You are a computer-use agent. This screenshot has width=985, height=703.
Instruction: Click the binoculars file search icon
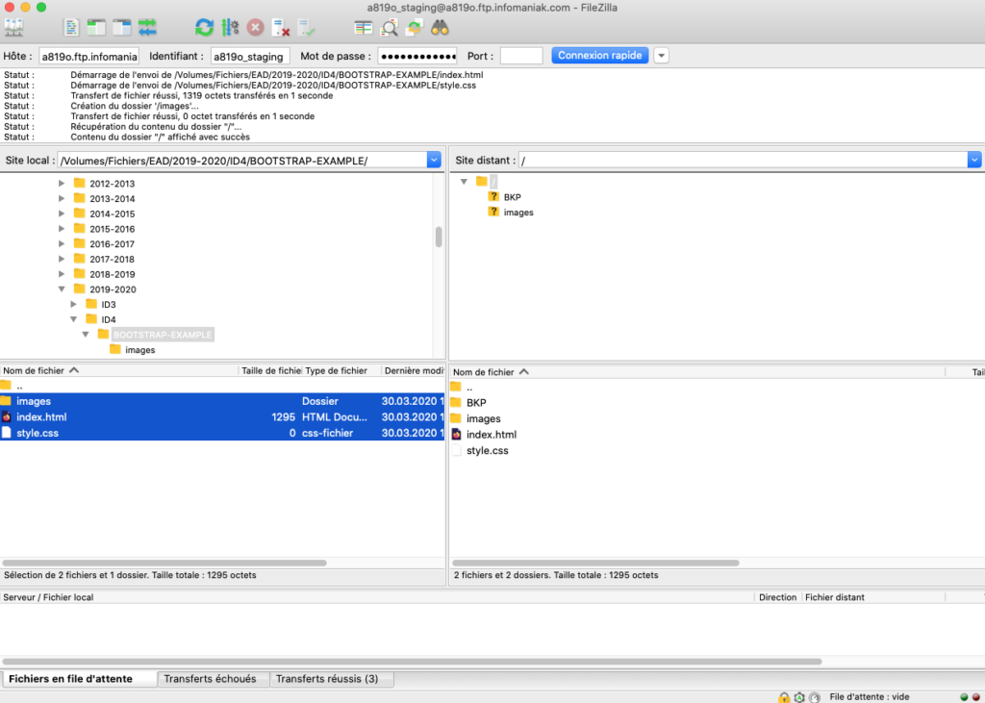[440, 27]
